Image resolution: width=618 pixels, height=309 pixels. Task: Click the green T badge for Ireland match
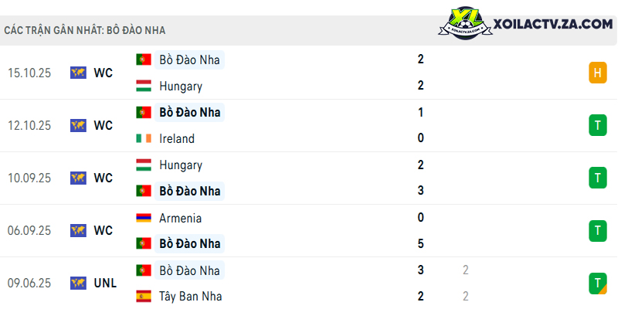(598, 125)
